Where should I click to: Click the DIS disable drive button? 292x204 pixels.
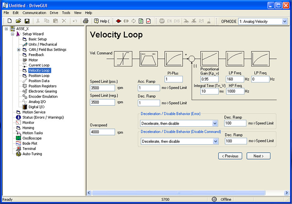click(177, 21)
